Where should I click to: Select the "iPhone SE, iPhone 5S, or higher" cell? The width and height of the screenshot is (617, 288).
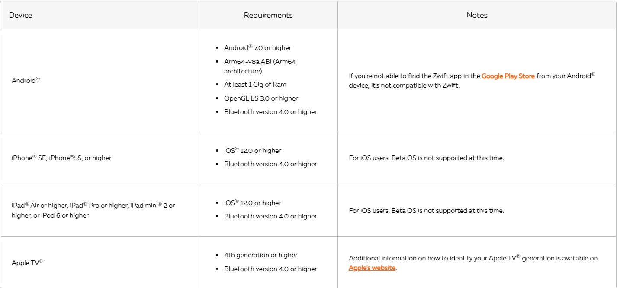[61, 158]
